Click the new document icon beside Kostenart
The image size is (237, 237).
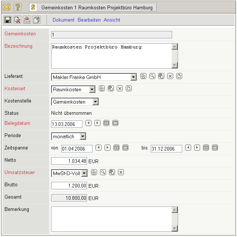(129, 89)
